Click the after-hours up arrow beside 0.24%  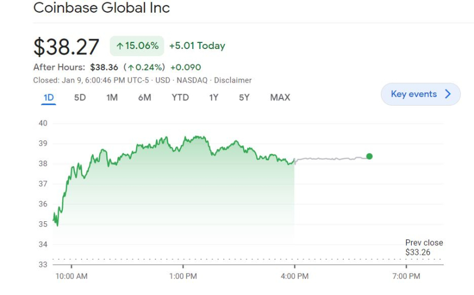click(130, 68)
